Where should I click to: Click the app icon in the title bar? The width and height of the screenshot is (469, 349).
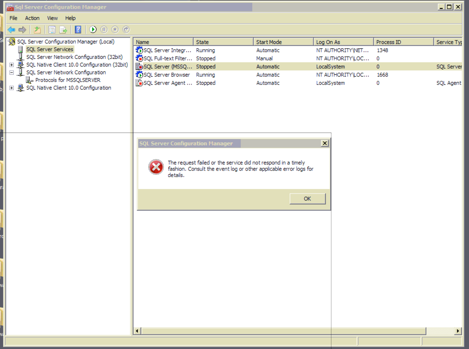(10, 7)
